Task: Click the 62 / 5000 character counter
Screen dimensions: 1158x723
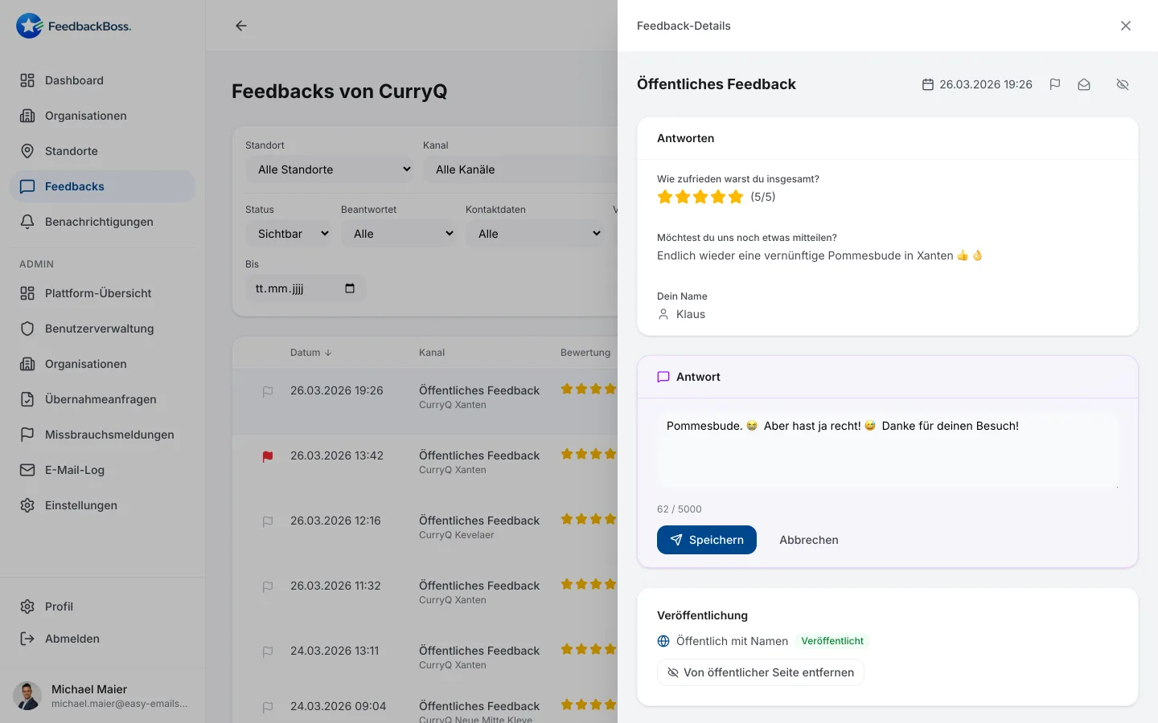Action: pyautogui.click(x=680, y=509)
